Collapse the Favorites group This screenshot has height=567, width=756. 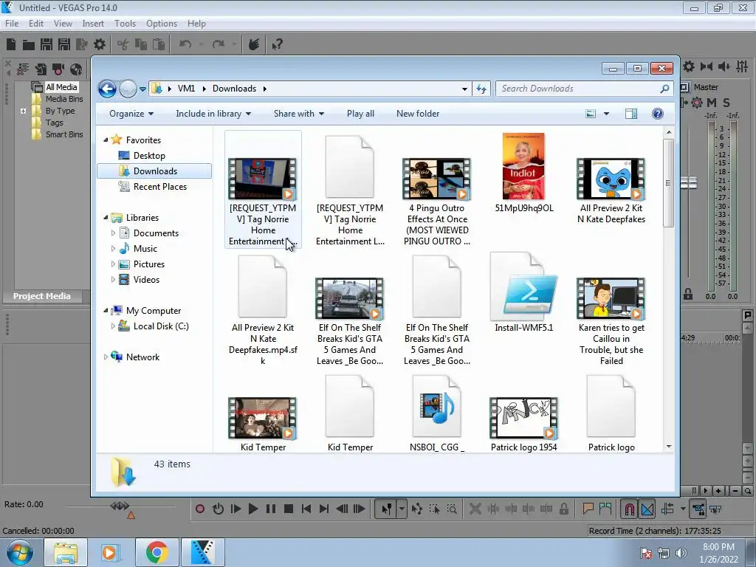point(106,140)
